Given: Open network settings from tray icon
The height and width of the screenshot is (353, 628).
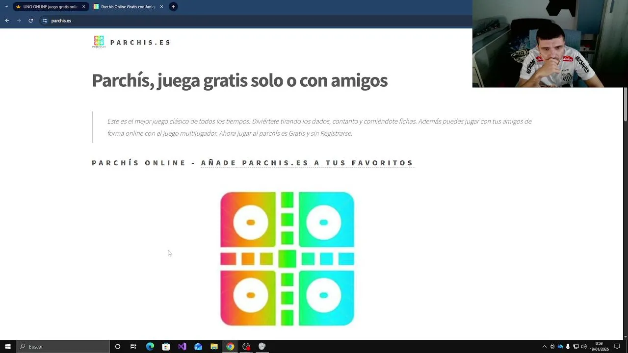Looking at the screenshot, I should [x=576, y=347].
